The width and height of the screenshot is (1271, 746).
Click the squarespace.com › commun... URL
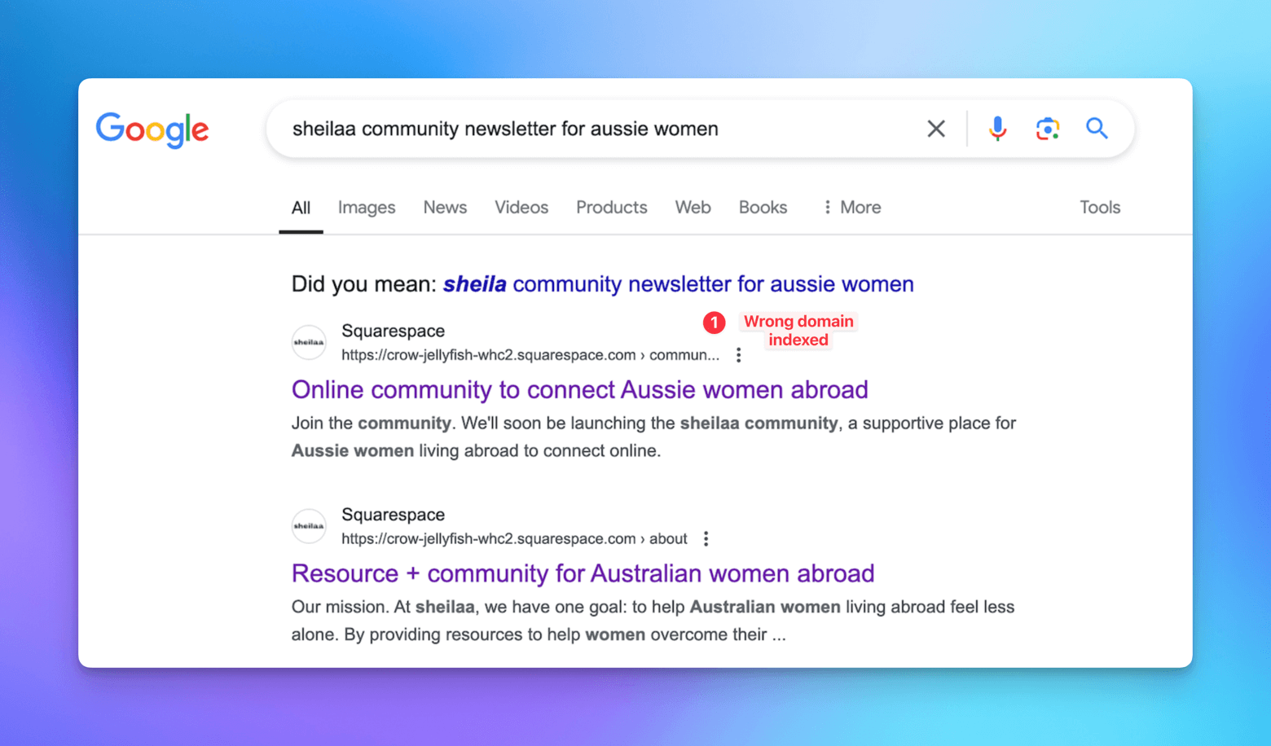(x=530, y=355)
